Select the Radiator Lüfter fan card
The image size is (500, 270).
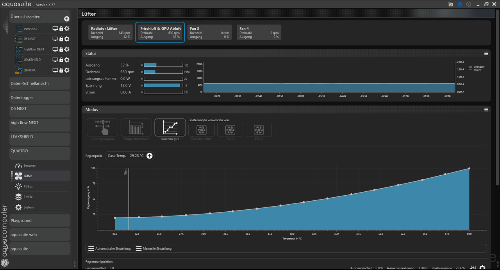111,32
